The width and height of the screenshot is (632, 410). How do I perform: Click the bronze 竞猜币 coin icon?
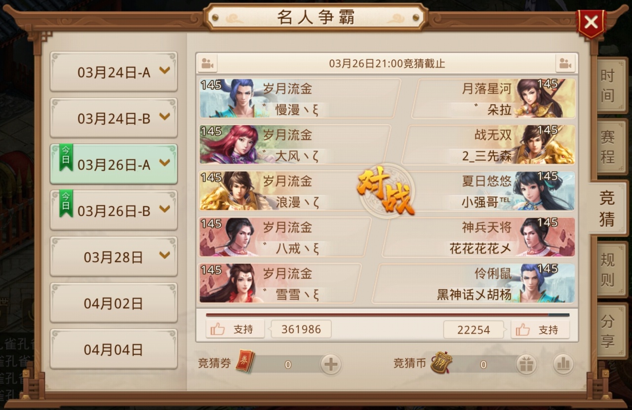[x=441, y=363]
